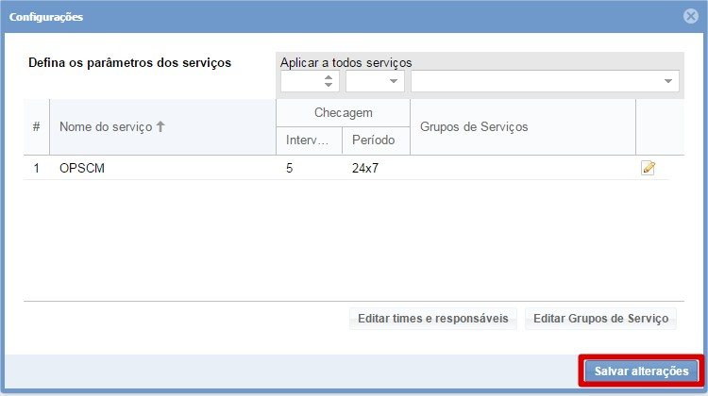Click the interval value 5 cell
The width and height of the screenshot is (708, 396).
pyautogui.click(x=290, y=168)
